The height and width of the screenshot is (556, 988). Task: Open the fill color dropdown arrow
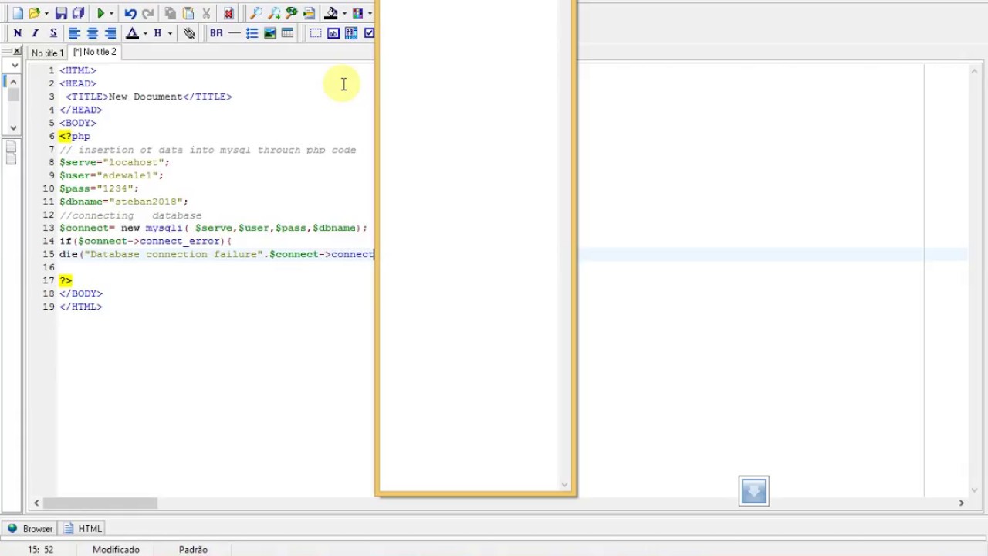click(x=344, y=13)
